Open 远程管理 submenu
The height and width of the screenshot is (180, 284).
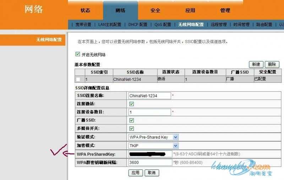219,24
